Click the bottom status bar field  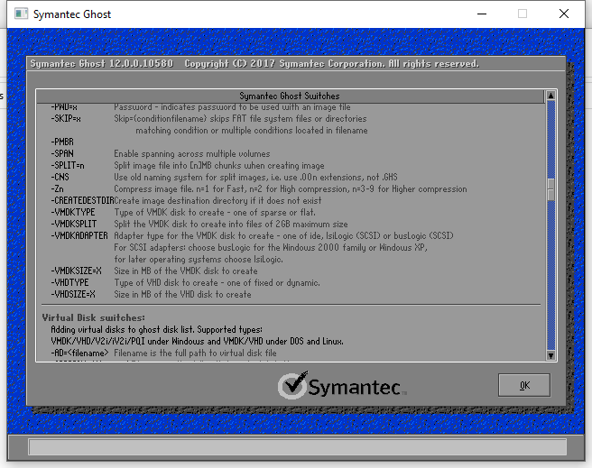(x=297, y=447)
